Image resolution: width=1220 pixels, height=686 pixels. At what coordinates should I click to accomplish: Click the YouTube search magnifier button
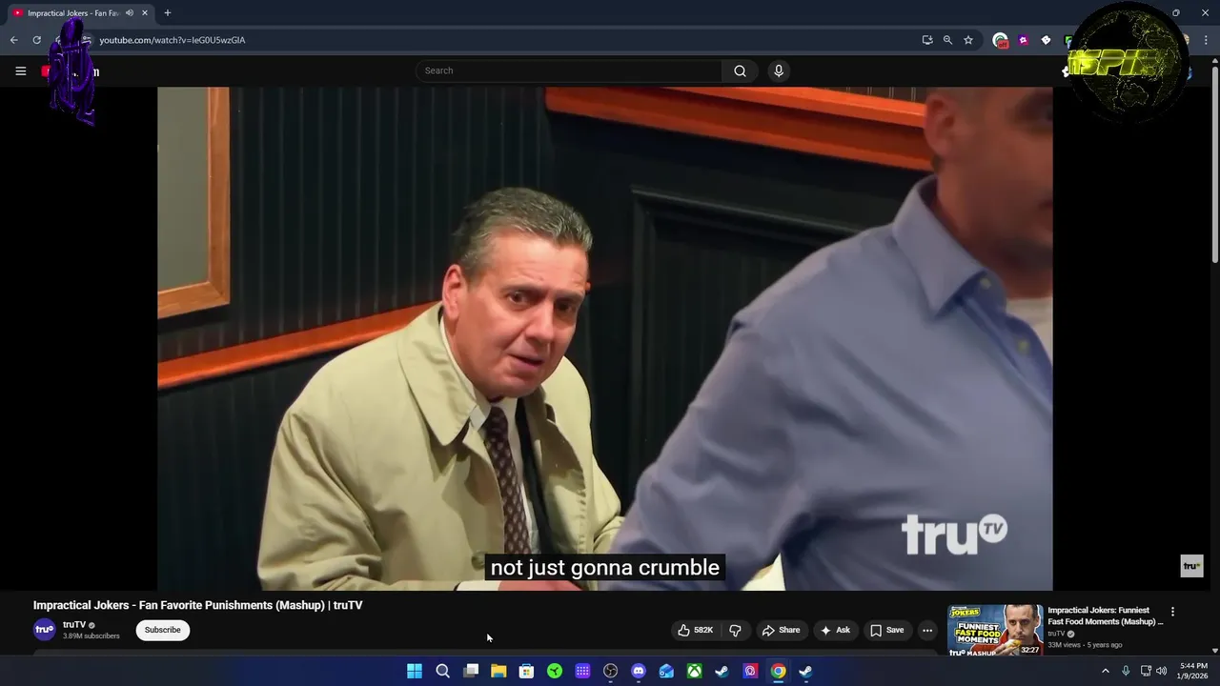click(x=740, y=71)
